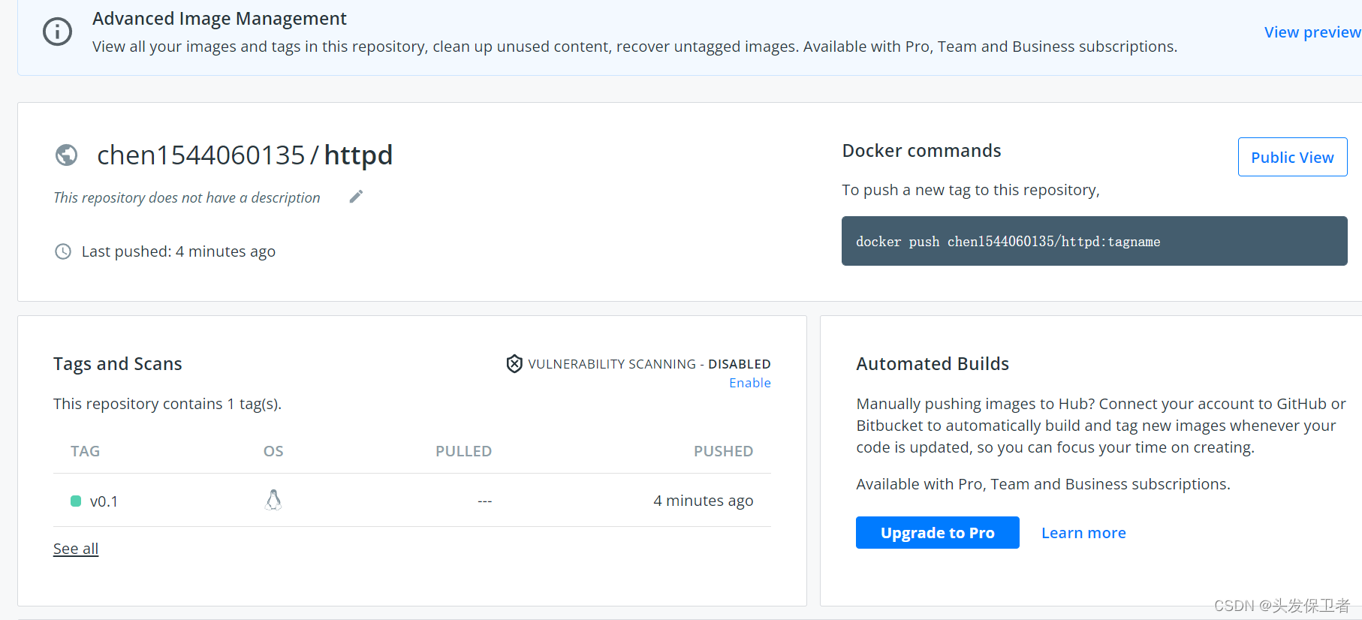The width and height of the screenshot is (1362, 620).
Task: Click the info icon in Advanced Image Management banner
Action: [x=57, y=32]
